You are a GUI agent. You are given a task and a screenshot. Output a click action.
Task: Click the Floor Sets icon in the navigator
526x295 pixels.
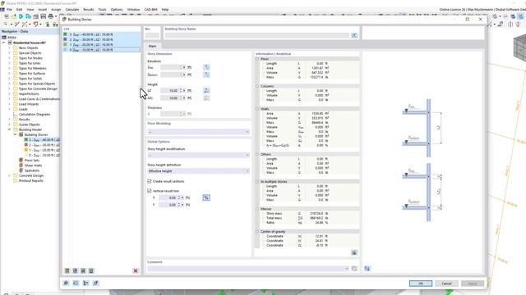[x=21, y=161]
